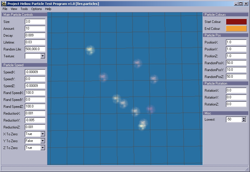
Task: Click the Random Life input field
Action: click(35, 49)
